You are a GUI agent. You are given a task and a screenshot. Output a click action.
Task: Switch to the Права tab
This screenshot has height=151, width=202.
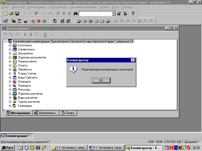(68, 113)
